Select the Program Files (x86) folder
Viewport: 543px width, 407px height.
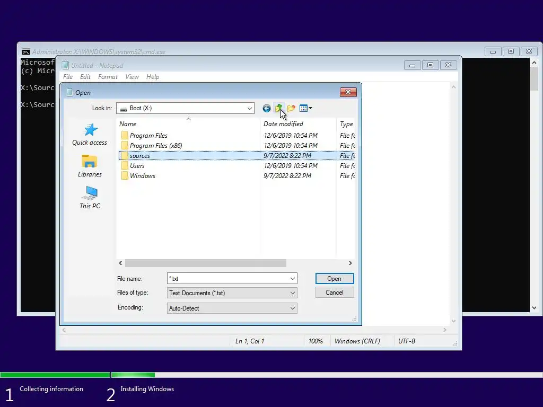point(152,145)
